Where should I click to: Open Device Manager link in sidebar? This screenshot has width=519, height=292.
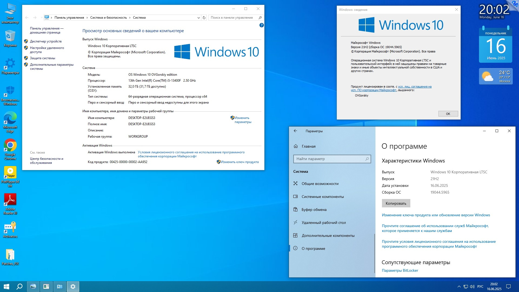pos(46,41)
